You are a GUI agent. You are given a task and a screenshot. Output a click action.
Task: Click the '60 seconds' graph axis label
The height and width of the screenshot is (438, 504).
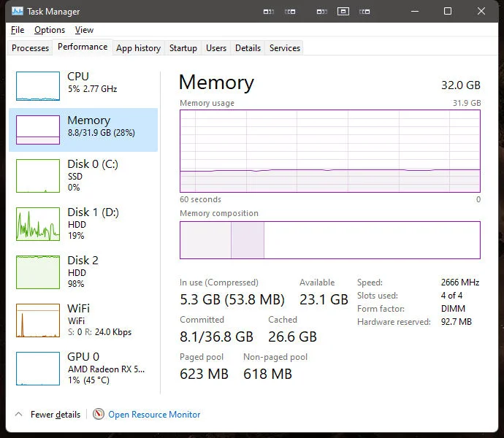click(x=201, y=199)
